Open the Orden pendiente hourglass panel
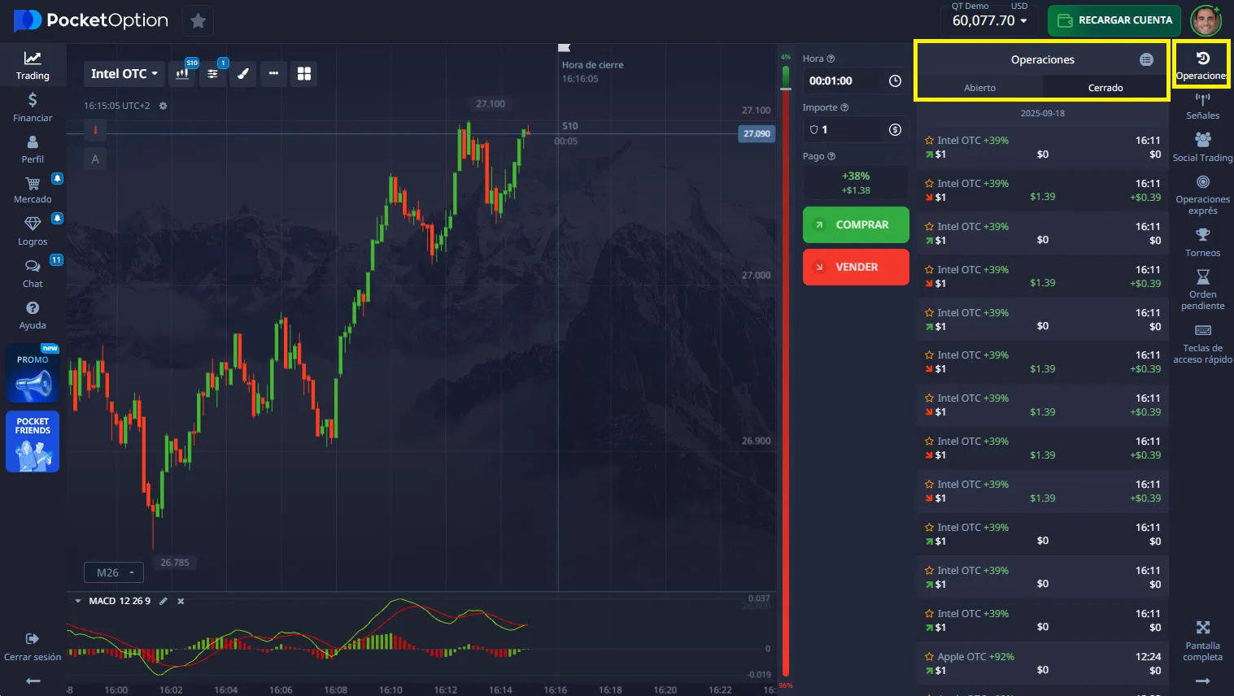Image resolution: width=1234 pixels, height=696 pixels. tap(1202, 289)
